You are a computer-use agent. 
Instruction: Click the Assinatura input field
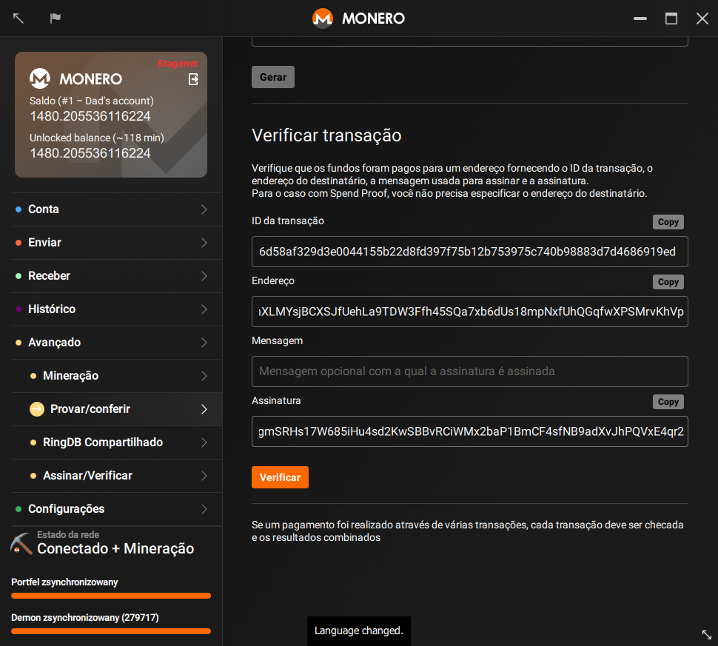[470, 431]
